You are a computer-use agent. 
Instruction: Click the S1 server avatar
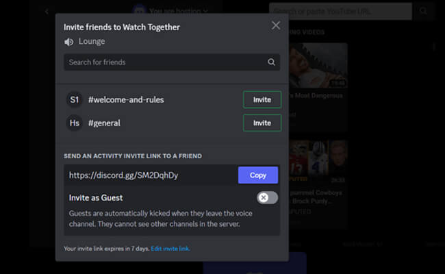coord(75,99)
